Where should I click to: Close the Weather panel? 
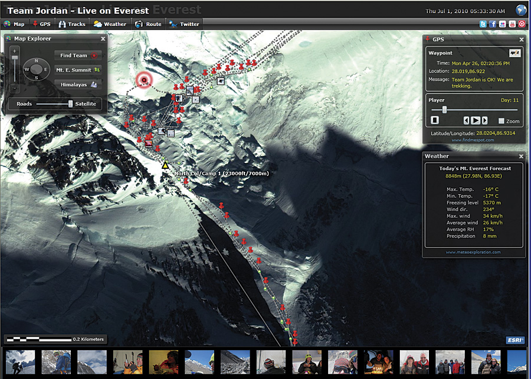click(522, 156)
